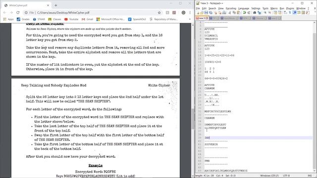
Task: Click Redo arrow in Notepad++ toolbar
Action: pyautogui.click(x=249, y=13)
